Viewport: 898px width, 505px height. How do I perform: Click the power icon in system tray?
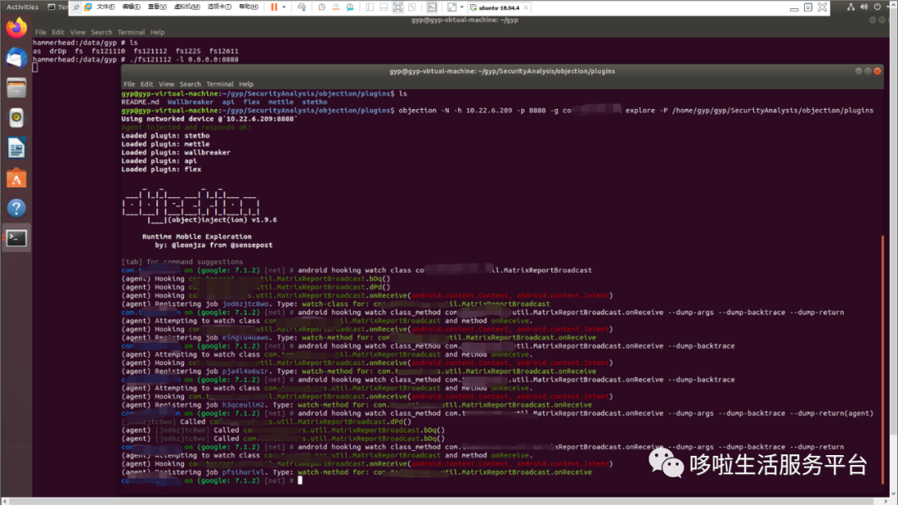877,7
